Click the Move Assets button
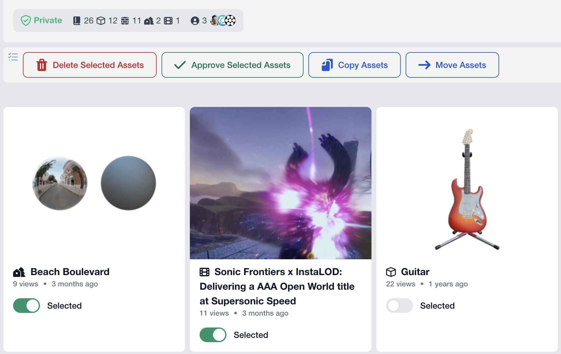The image size is (561, 354). coord(452,65)
